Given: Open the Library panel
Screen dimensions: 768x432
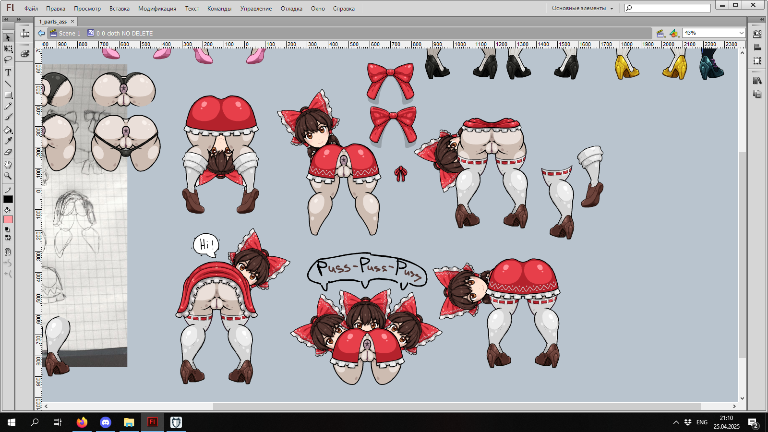Looking at the screenshot, I should point(757,81).
